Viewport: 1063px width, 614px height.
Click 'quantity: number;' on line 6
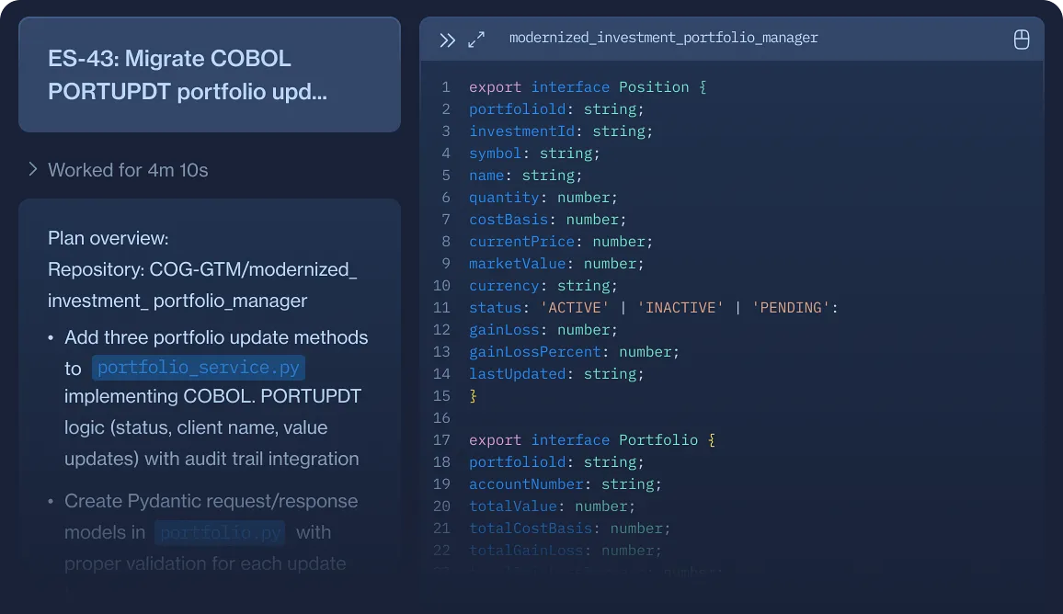click(543, 198)
